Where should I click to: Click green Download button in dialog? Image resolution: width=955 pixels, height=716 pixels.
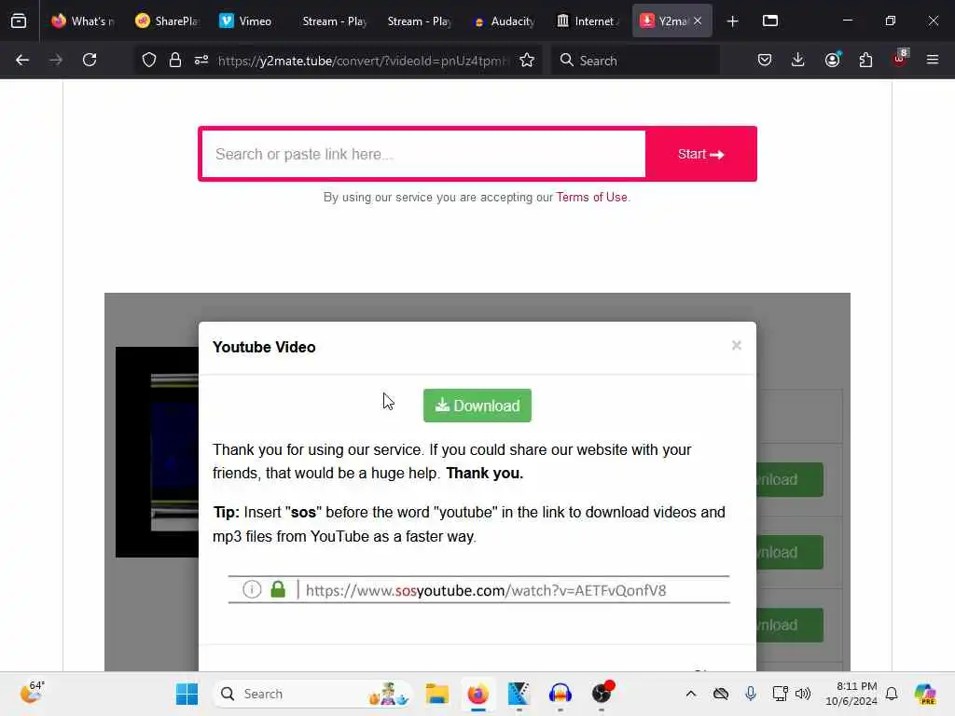point(477,406)
